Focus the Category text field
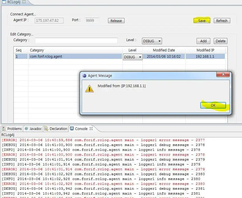Viewport: 242px width, 198px height. point(76,41)
